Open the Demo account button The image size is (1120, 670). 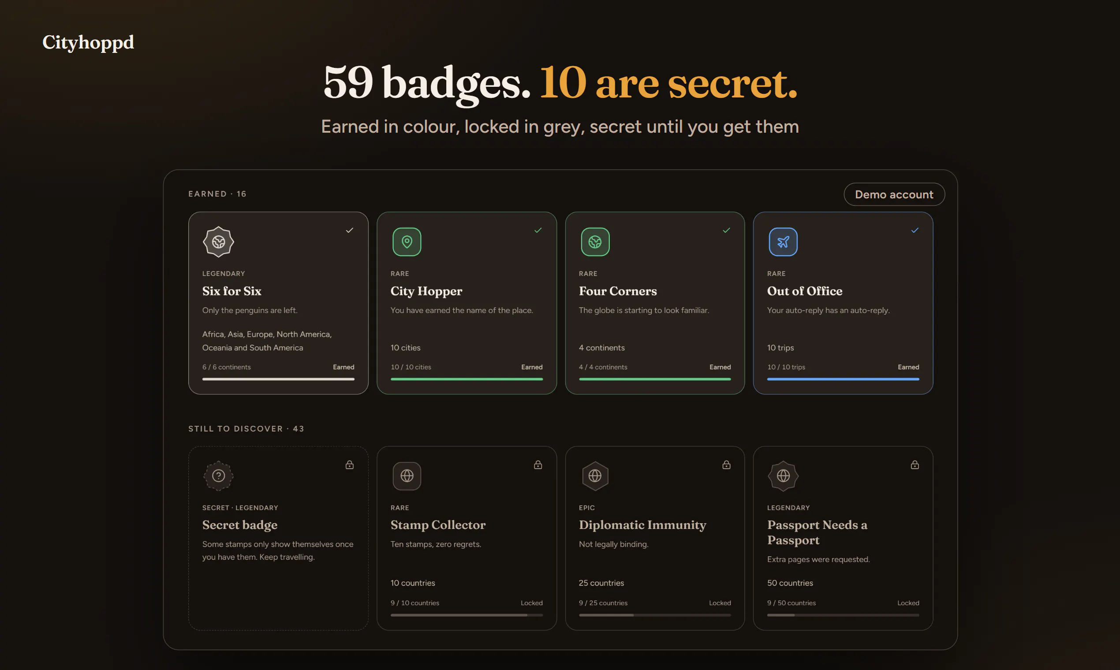(x=894, y=194)
